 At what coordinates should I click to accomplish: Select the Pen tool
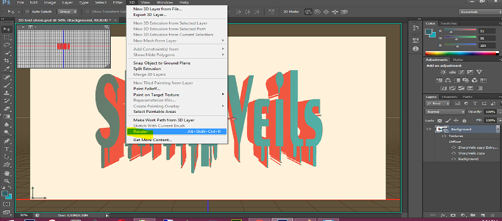[x=6, y=141]
